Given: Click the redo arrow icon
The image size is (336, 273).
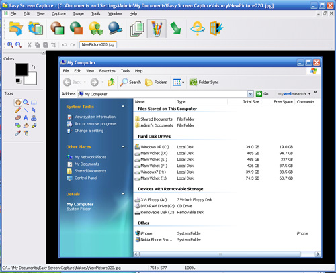Looking at the screenshot, I should [x=72, y=45].
